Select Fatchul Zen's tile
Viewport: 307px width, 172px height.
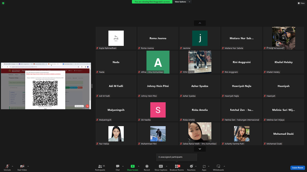[242, 110]
